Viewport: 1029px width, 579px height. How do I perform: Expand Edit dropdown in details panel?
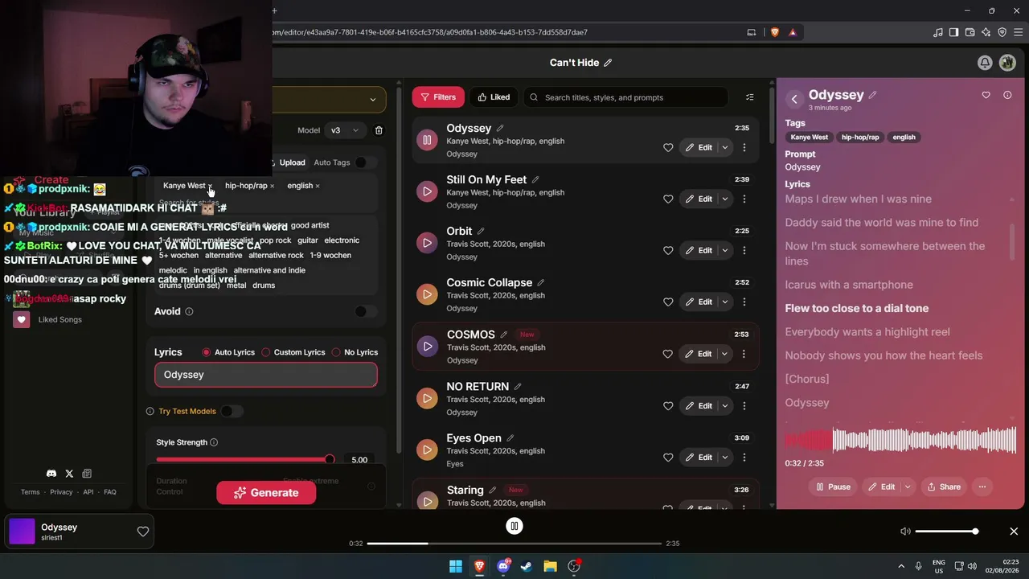click(x=908, y=487)
